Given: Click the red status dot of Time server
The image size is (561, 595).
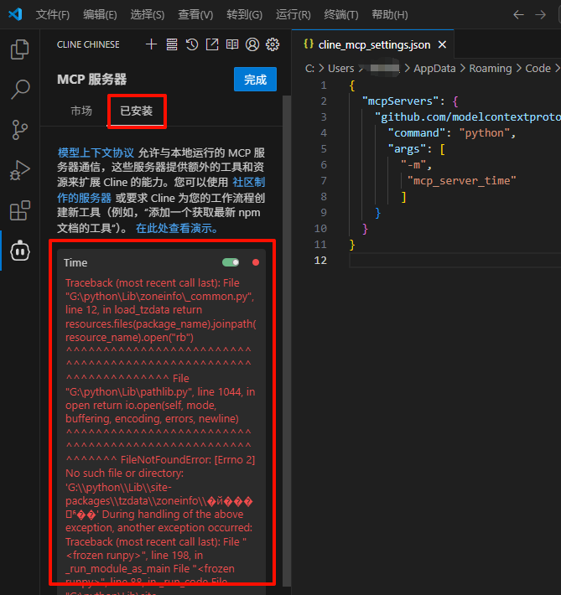Looking at the screenshot, I should coord(256,262).
